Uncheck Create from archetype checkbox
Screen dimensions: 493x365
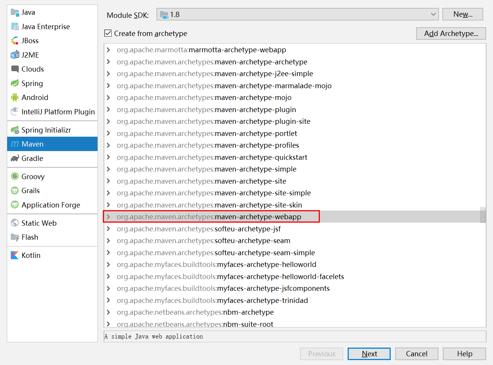click(108, 33)
